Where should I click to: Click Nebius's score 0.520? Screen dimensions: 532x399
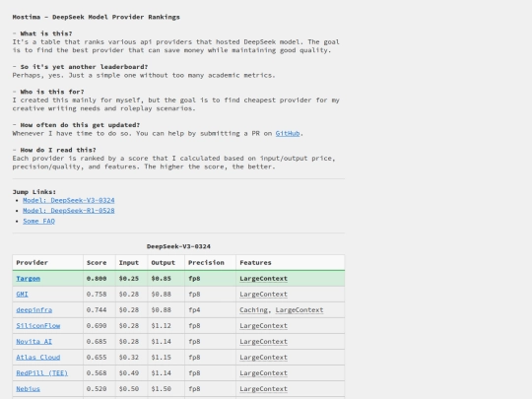[97, 389]
